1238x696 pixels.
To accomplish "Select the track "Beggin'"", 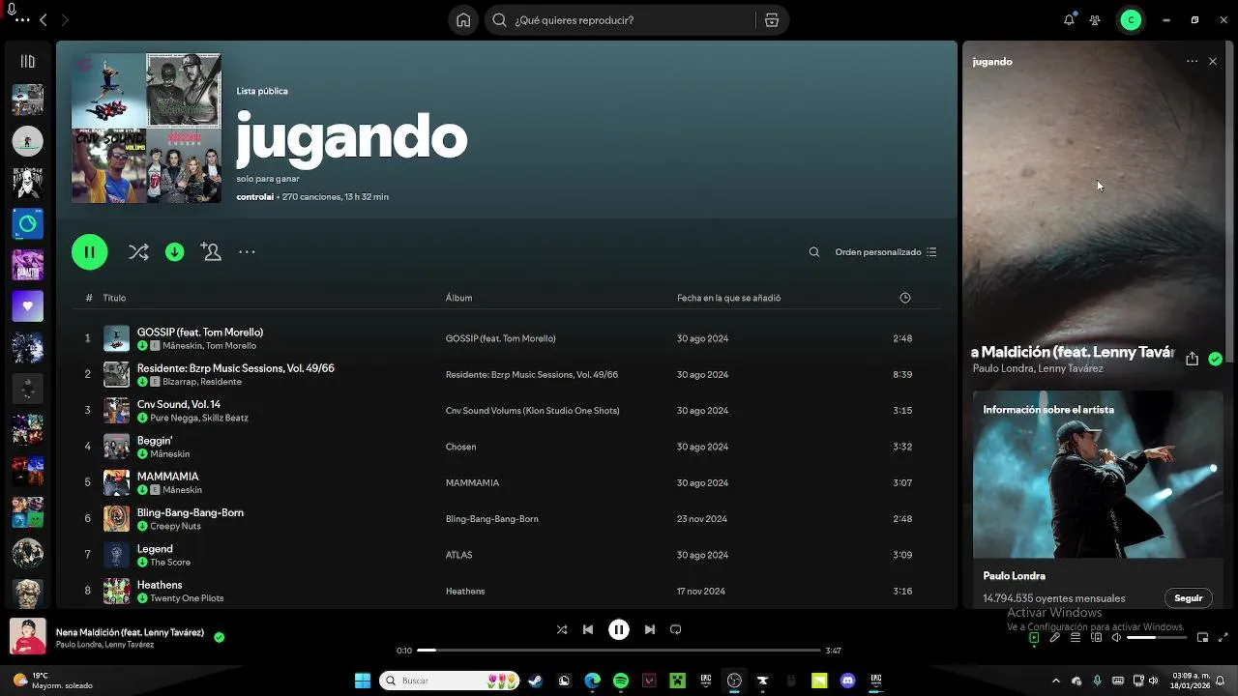I will (x=155, y=441).
